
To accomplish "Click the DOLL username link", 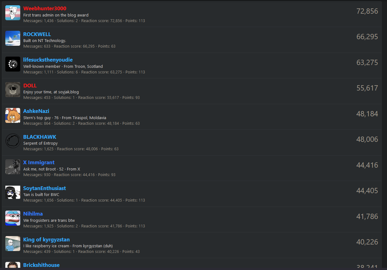I will tap(30, 86).
